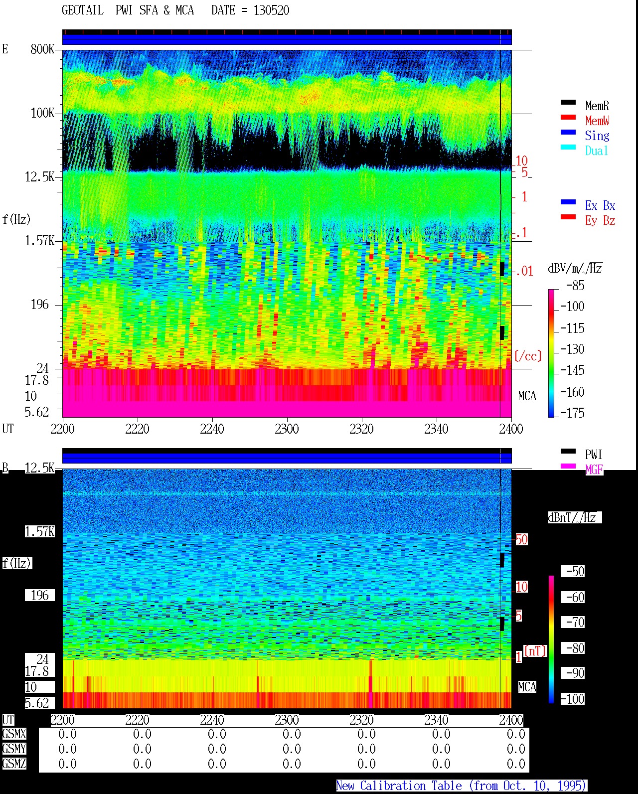Click the GSMX row label
The image size is (638, 794).
coord(14,734)
